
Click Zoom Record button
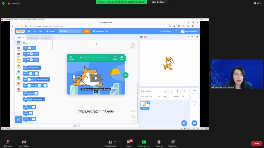(x=159, y=143)
